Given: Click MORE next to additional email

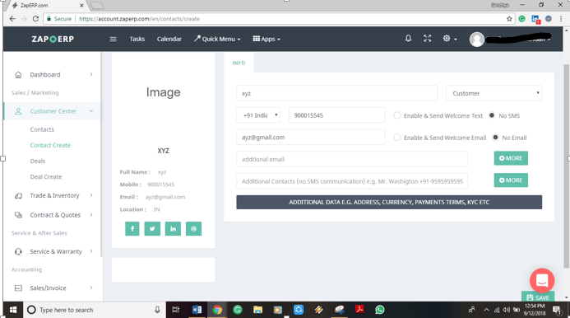Looking at the screenshot, I should 511,158.
